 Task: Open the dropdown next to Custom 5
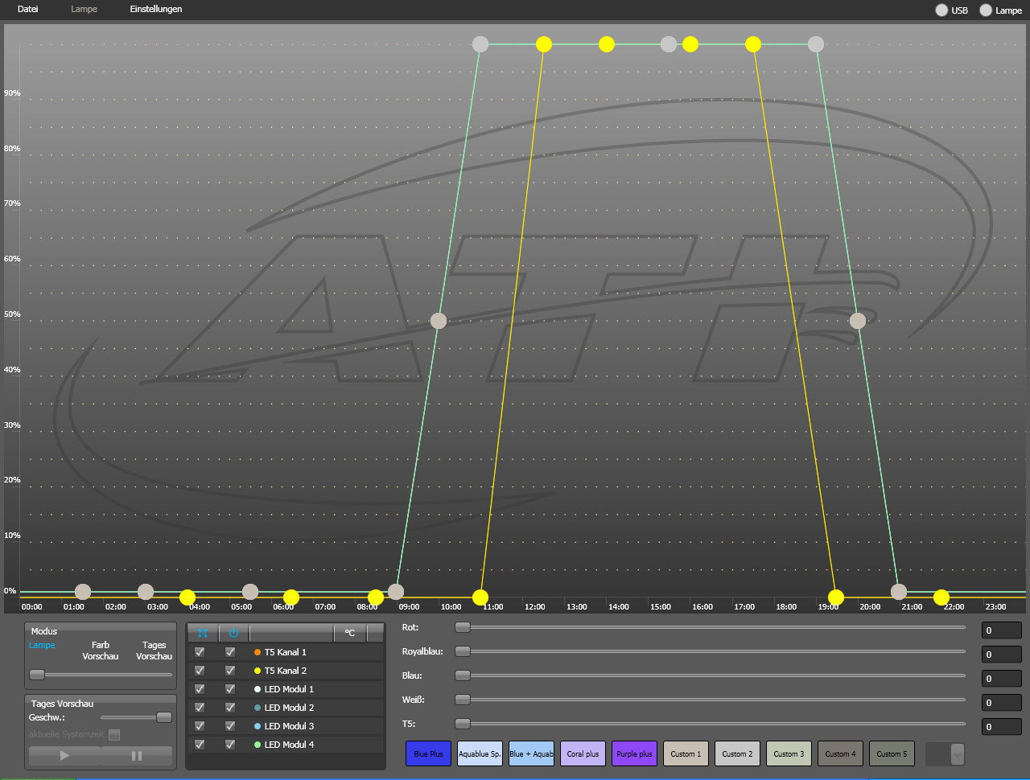957,754
